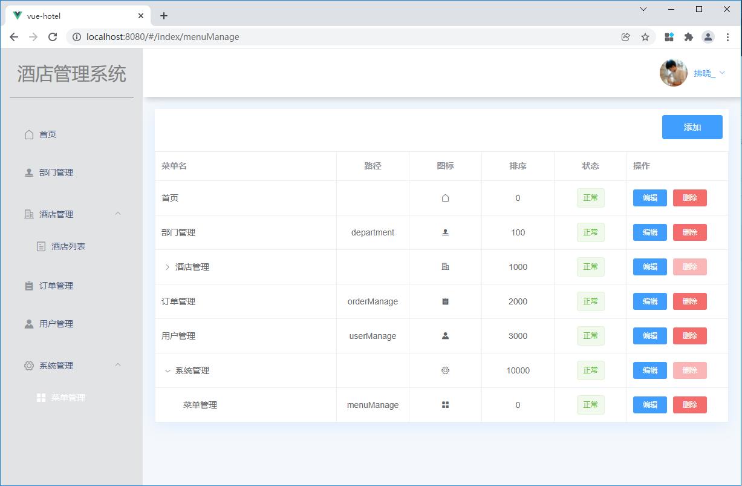Click the 酒店列表 list icon in sidebar
The width and height of the screenshot is (742, 486).
pos(41,246)
